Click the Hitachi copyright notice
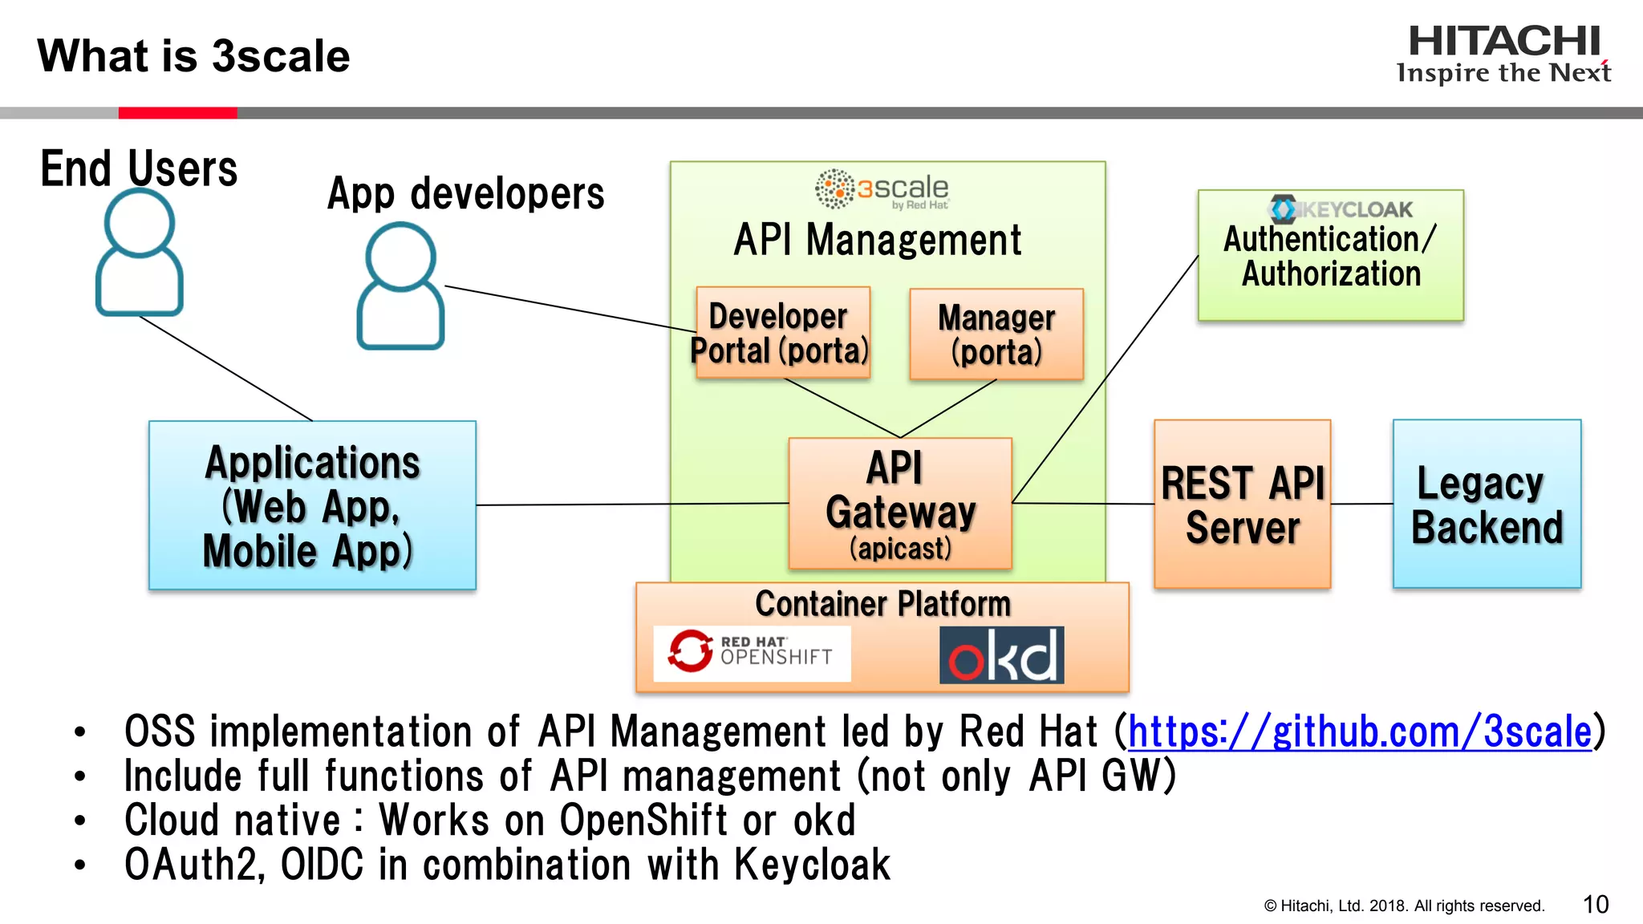Image resolution: width=1643 pixels, height=924 pixels. click(x=1405, y=906)
